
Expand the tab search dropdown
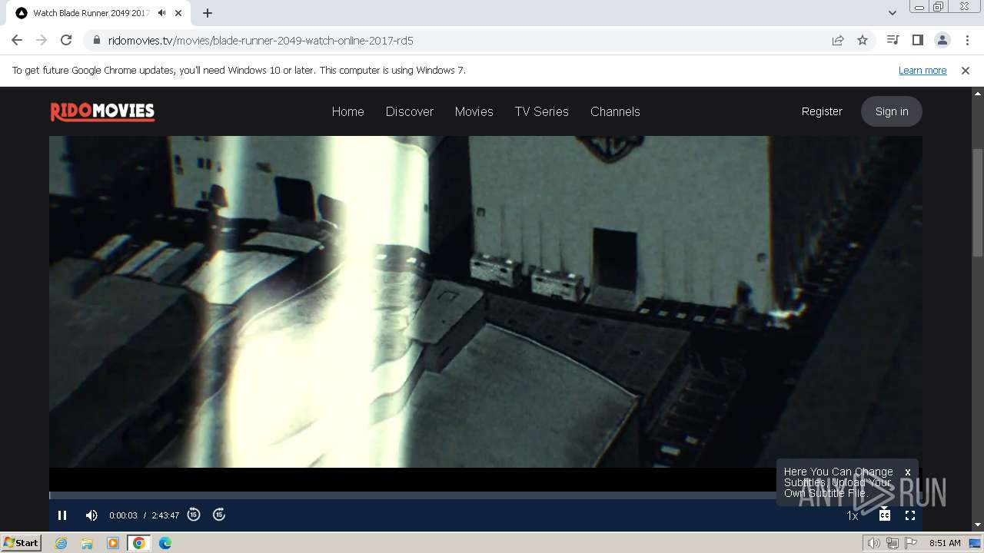(x=893, y=13)
